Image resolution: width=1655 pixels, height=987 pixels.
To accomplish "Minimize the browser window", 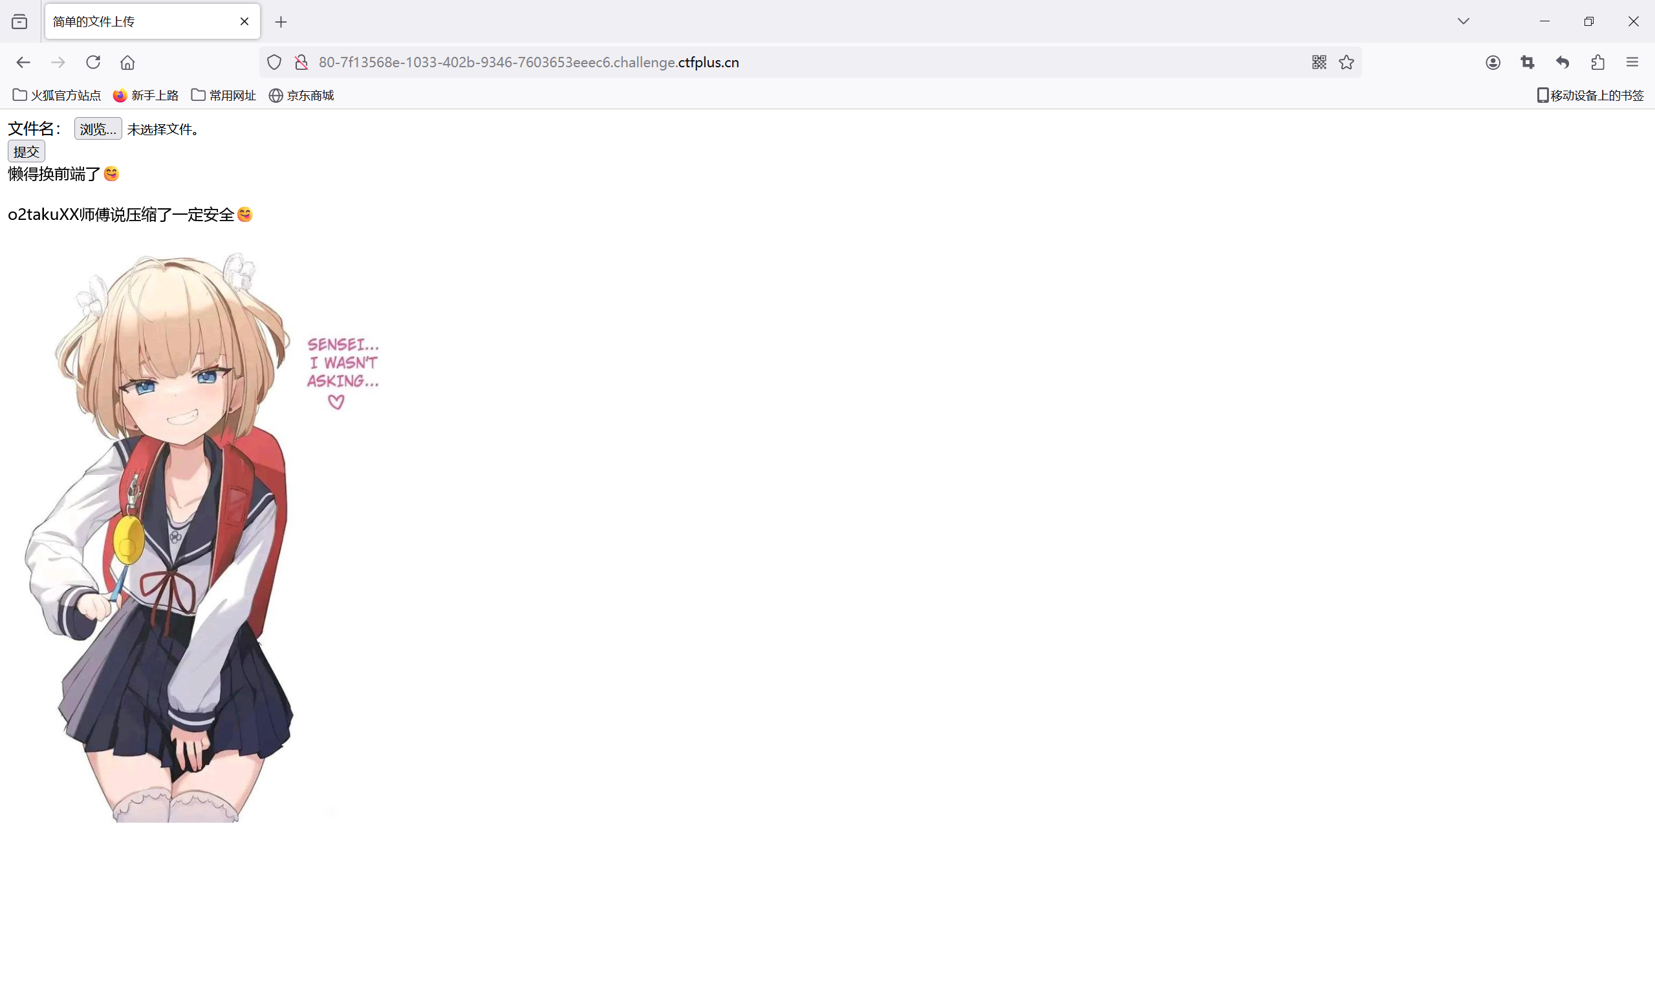I will pos(1544,21).
